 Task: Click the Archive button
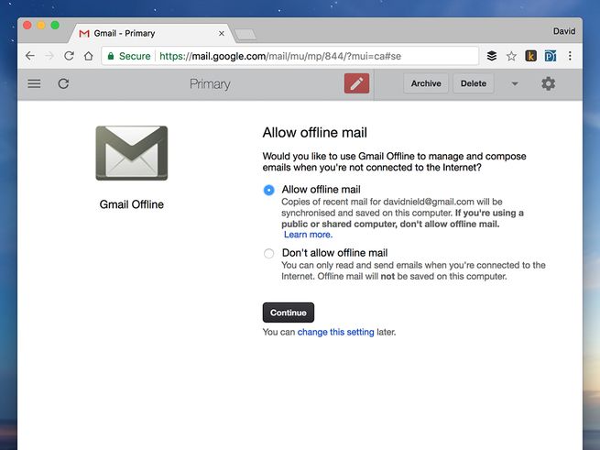pyautogui.click(x=426, y=83)
